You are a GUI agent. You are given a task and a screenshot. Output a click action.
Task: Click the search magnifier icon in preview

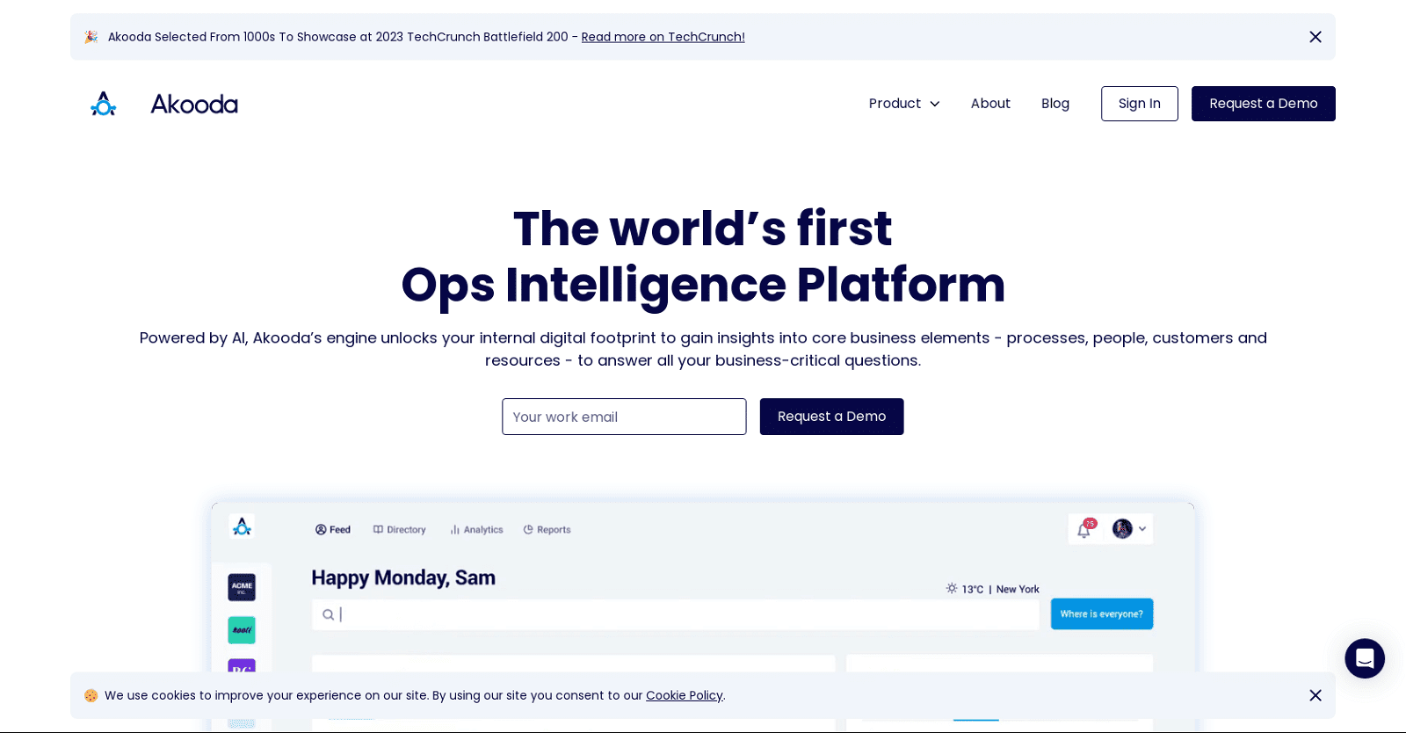(x=328, y=614)
